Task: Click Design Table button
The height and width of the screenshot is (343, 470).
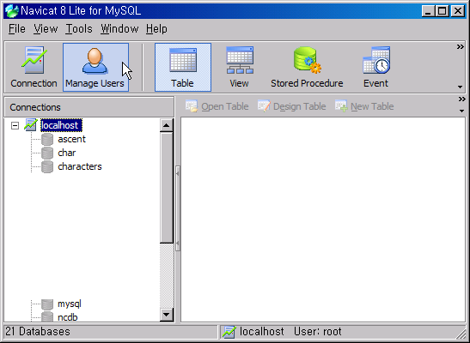Action: 291,106
